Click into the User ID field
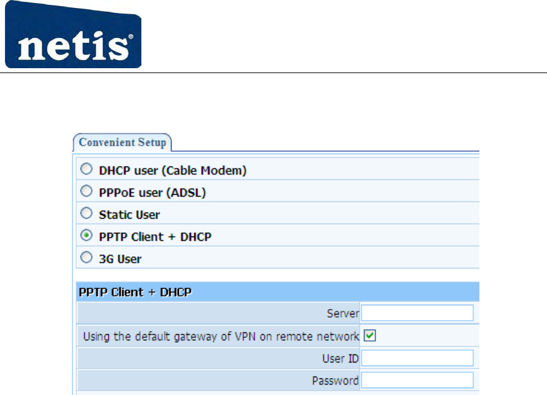Image resolution: width=547 pixels, height=395 pixels. tap(417, 358)
